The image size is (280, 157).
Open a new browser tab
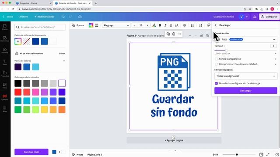tap(96, 3)
